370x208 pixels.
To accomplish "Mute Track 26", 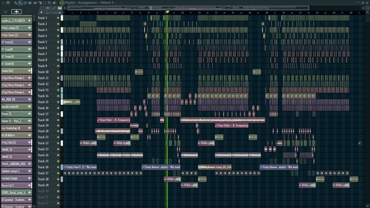I will click(58, 167).
